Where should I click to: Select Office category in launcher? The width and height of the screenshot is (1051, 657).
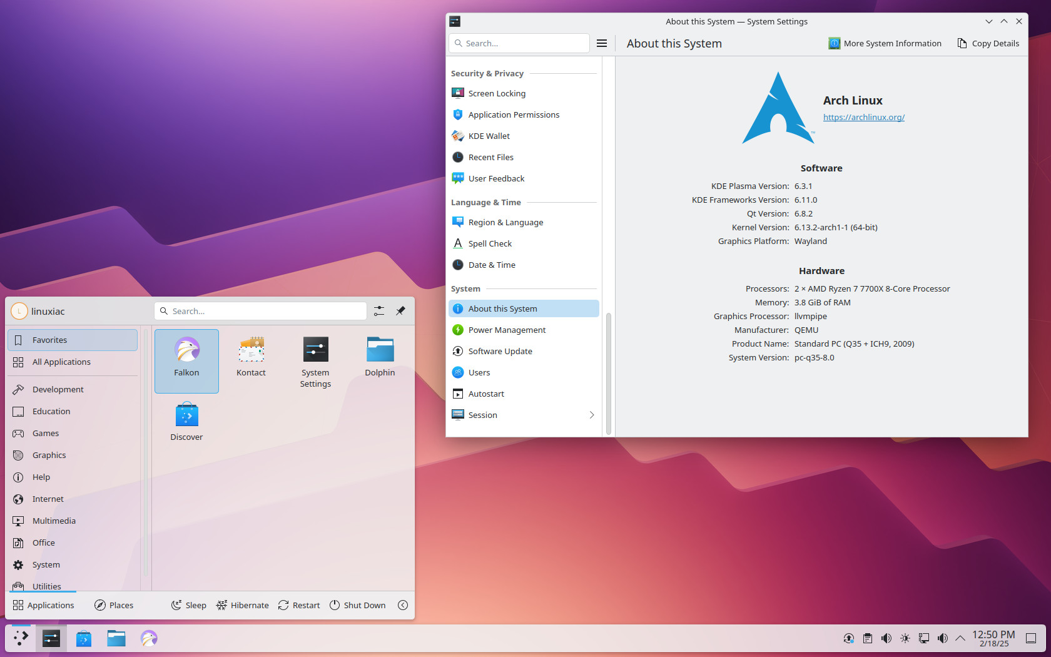click(73, 542)
